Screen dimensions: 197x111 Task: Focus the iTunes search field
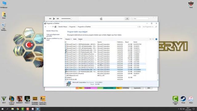(x=140, y=18)
